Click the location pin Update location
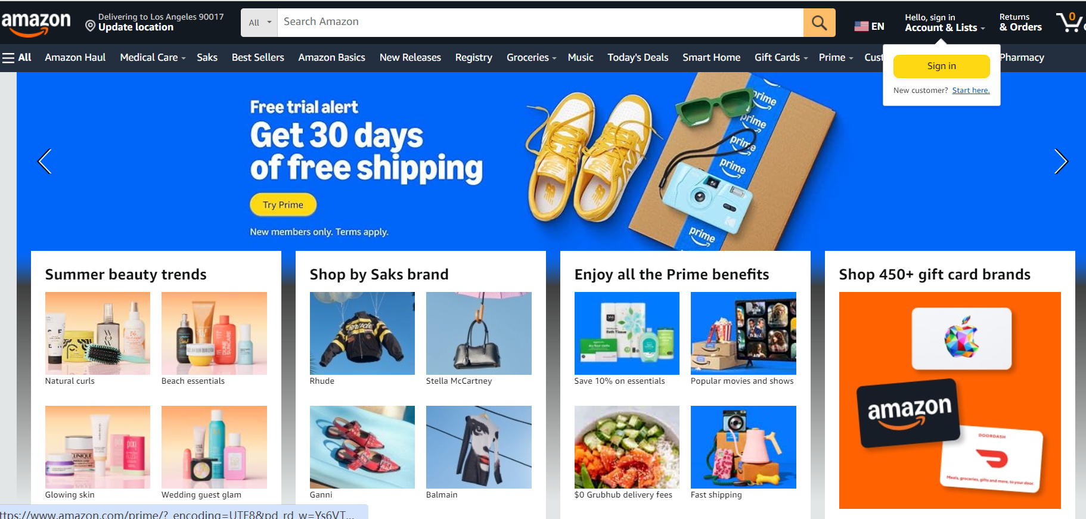Viewport: 1086px width, 519px height. [x=154, y=22]
